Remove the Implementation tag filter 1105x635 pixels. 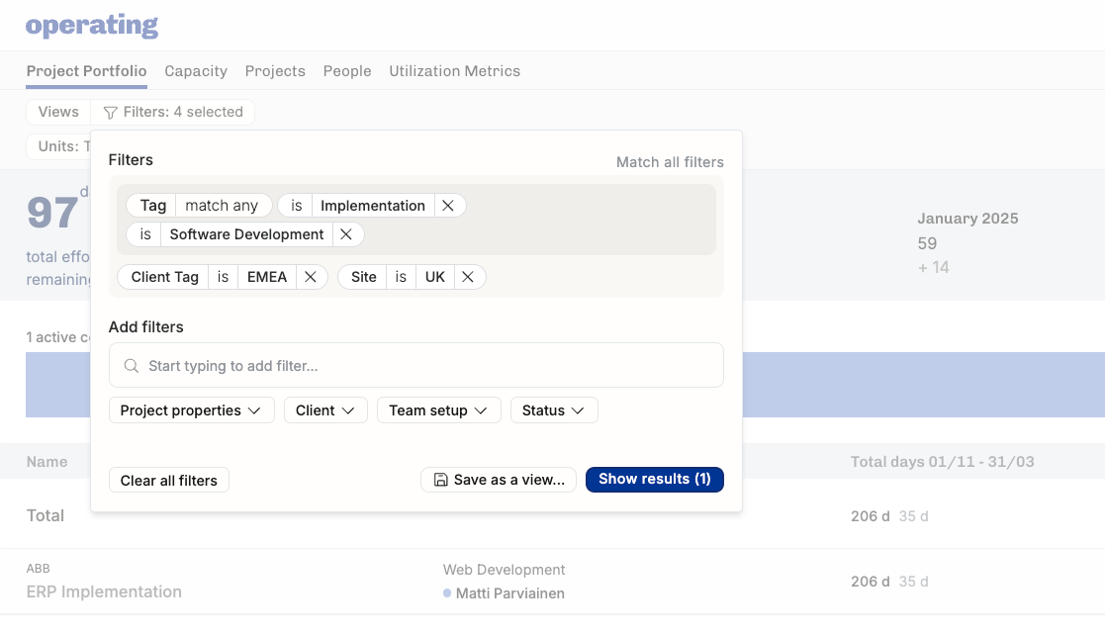[448, 206]
